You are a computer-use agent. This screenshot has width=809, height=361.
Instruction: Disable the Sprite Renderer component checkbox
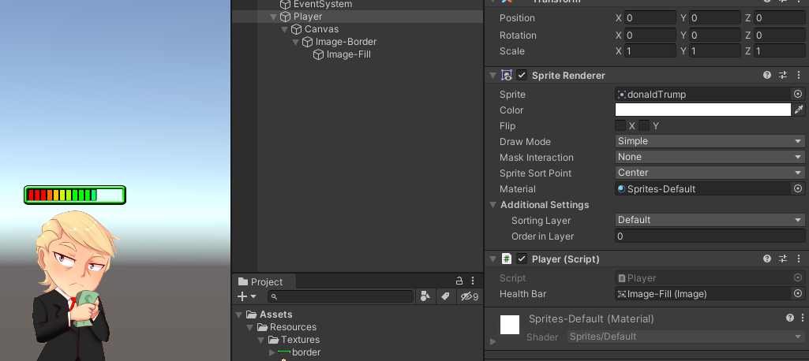[522, 75]
